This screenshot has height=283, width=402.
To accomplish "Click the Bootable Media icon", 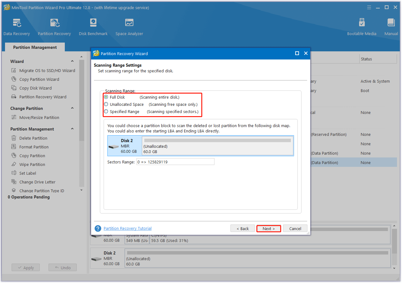I will pos(362,27).
